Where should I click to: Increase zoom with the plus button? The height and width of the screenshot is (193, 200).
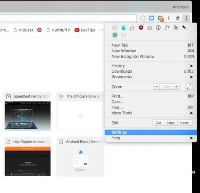176,87
